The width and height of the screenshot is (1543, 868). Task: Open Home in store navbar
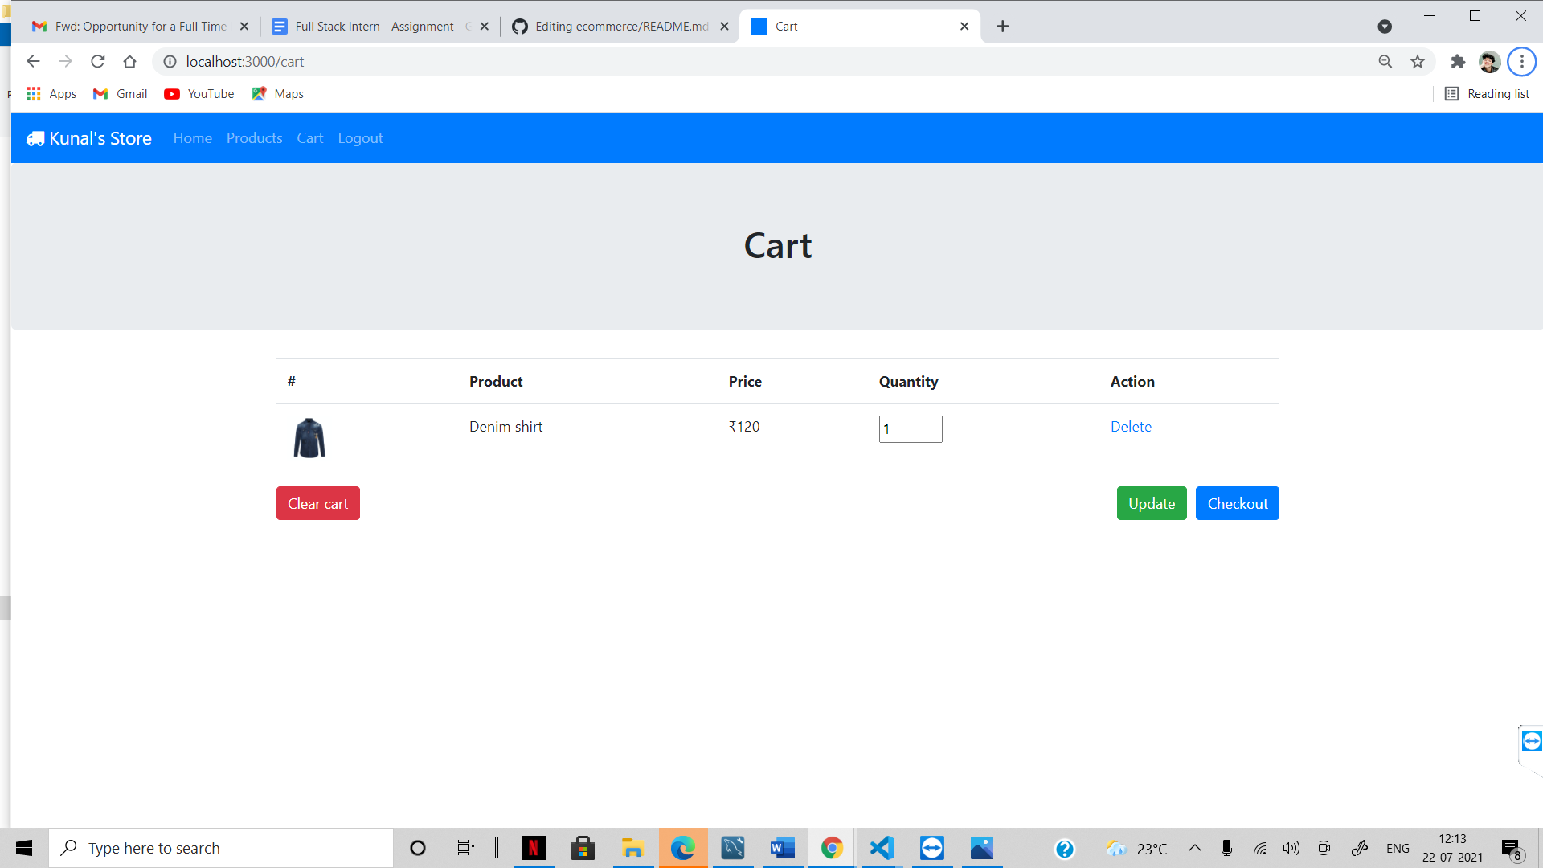point(193,138)
